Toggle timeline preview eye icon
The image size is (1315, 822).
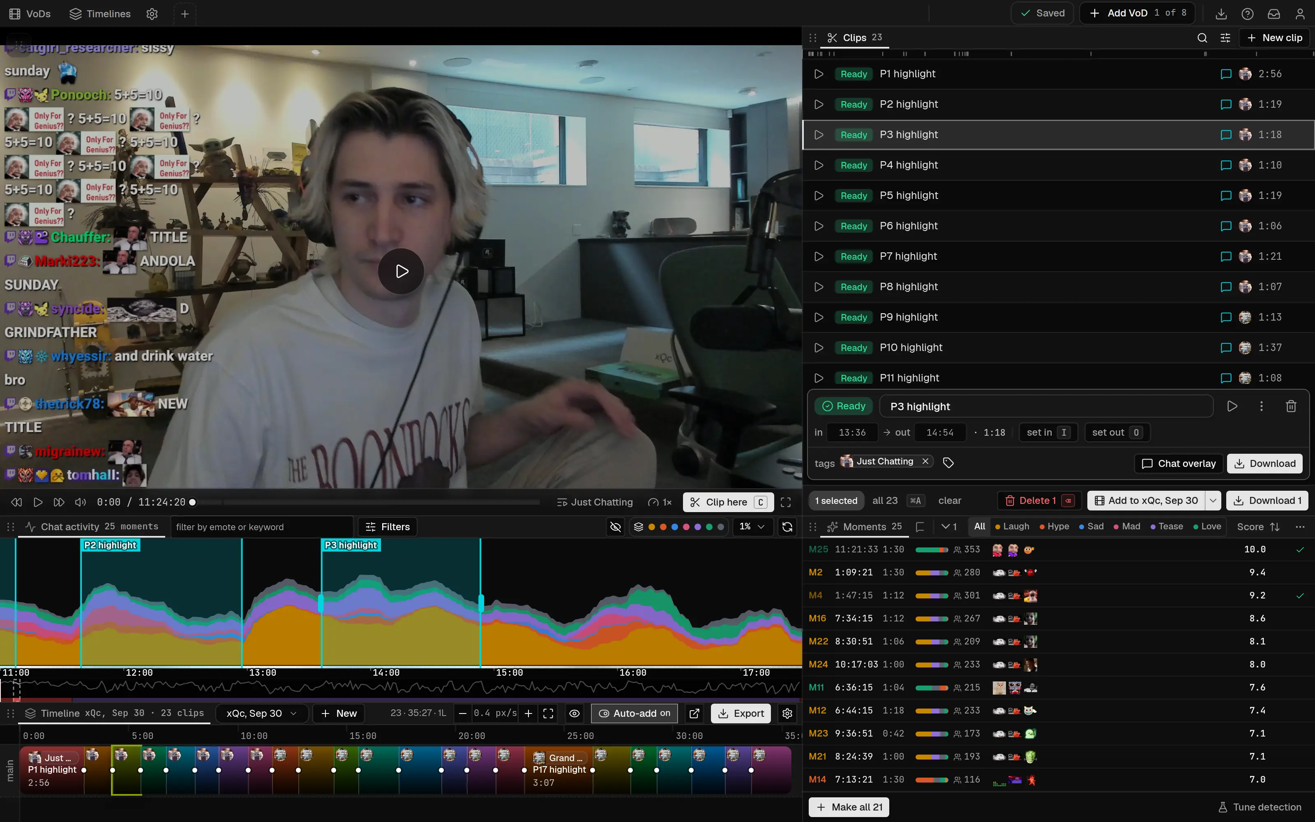point(574,713)
